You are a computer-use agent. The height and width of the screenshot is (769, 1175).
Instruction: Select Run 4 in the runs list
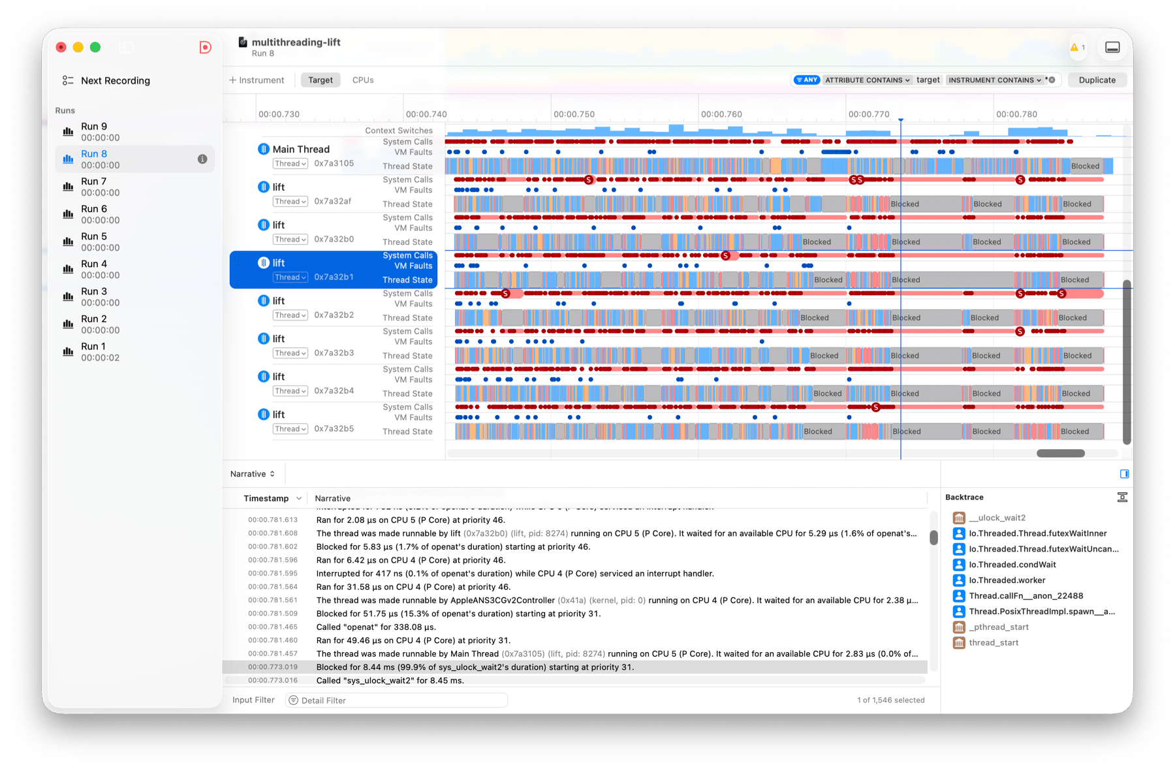point(134,269)
